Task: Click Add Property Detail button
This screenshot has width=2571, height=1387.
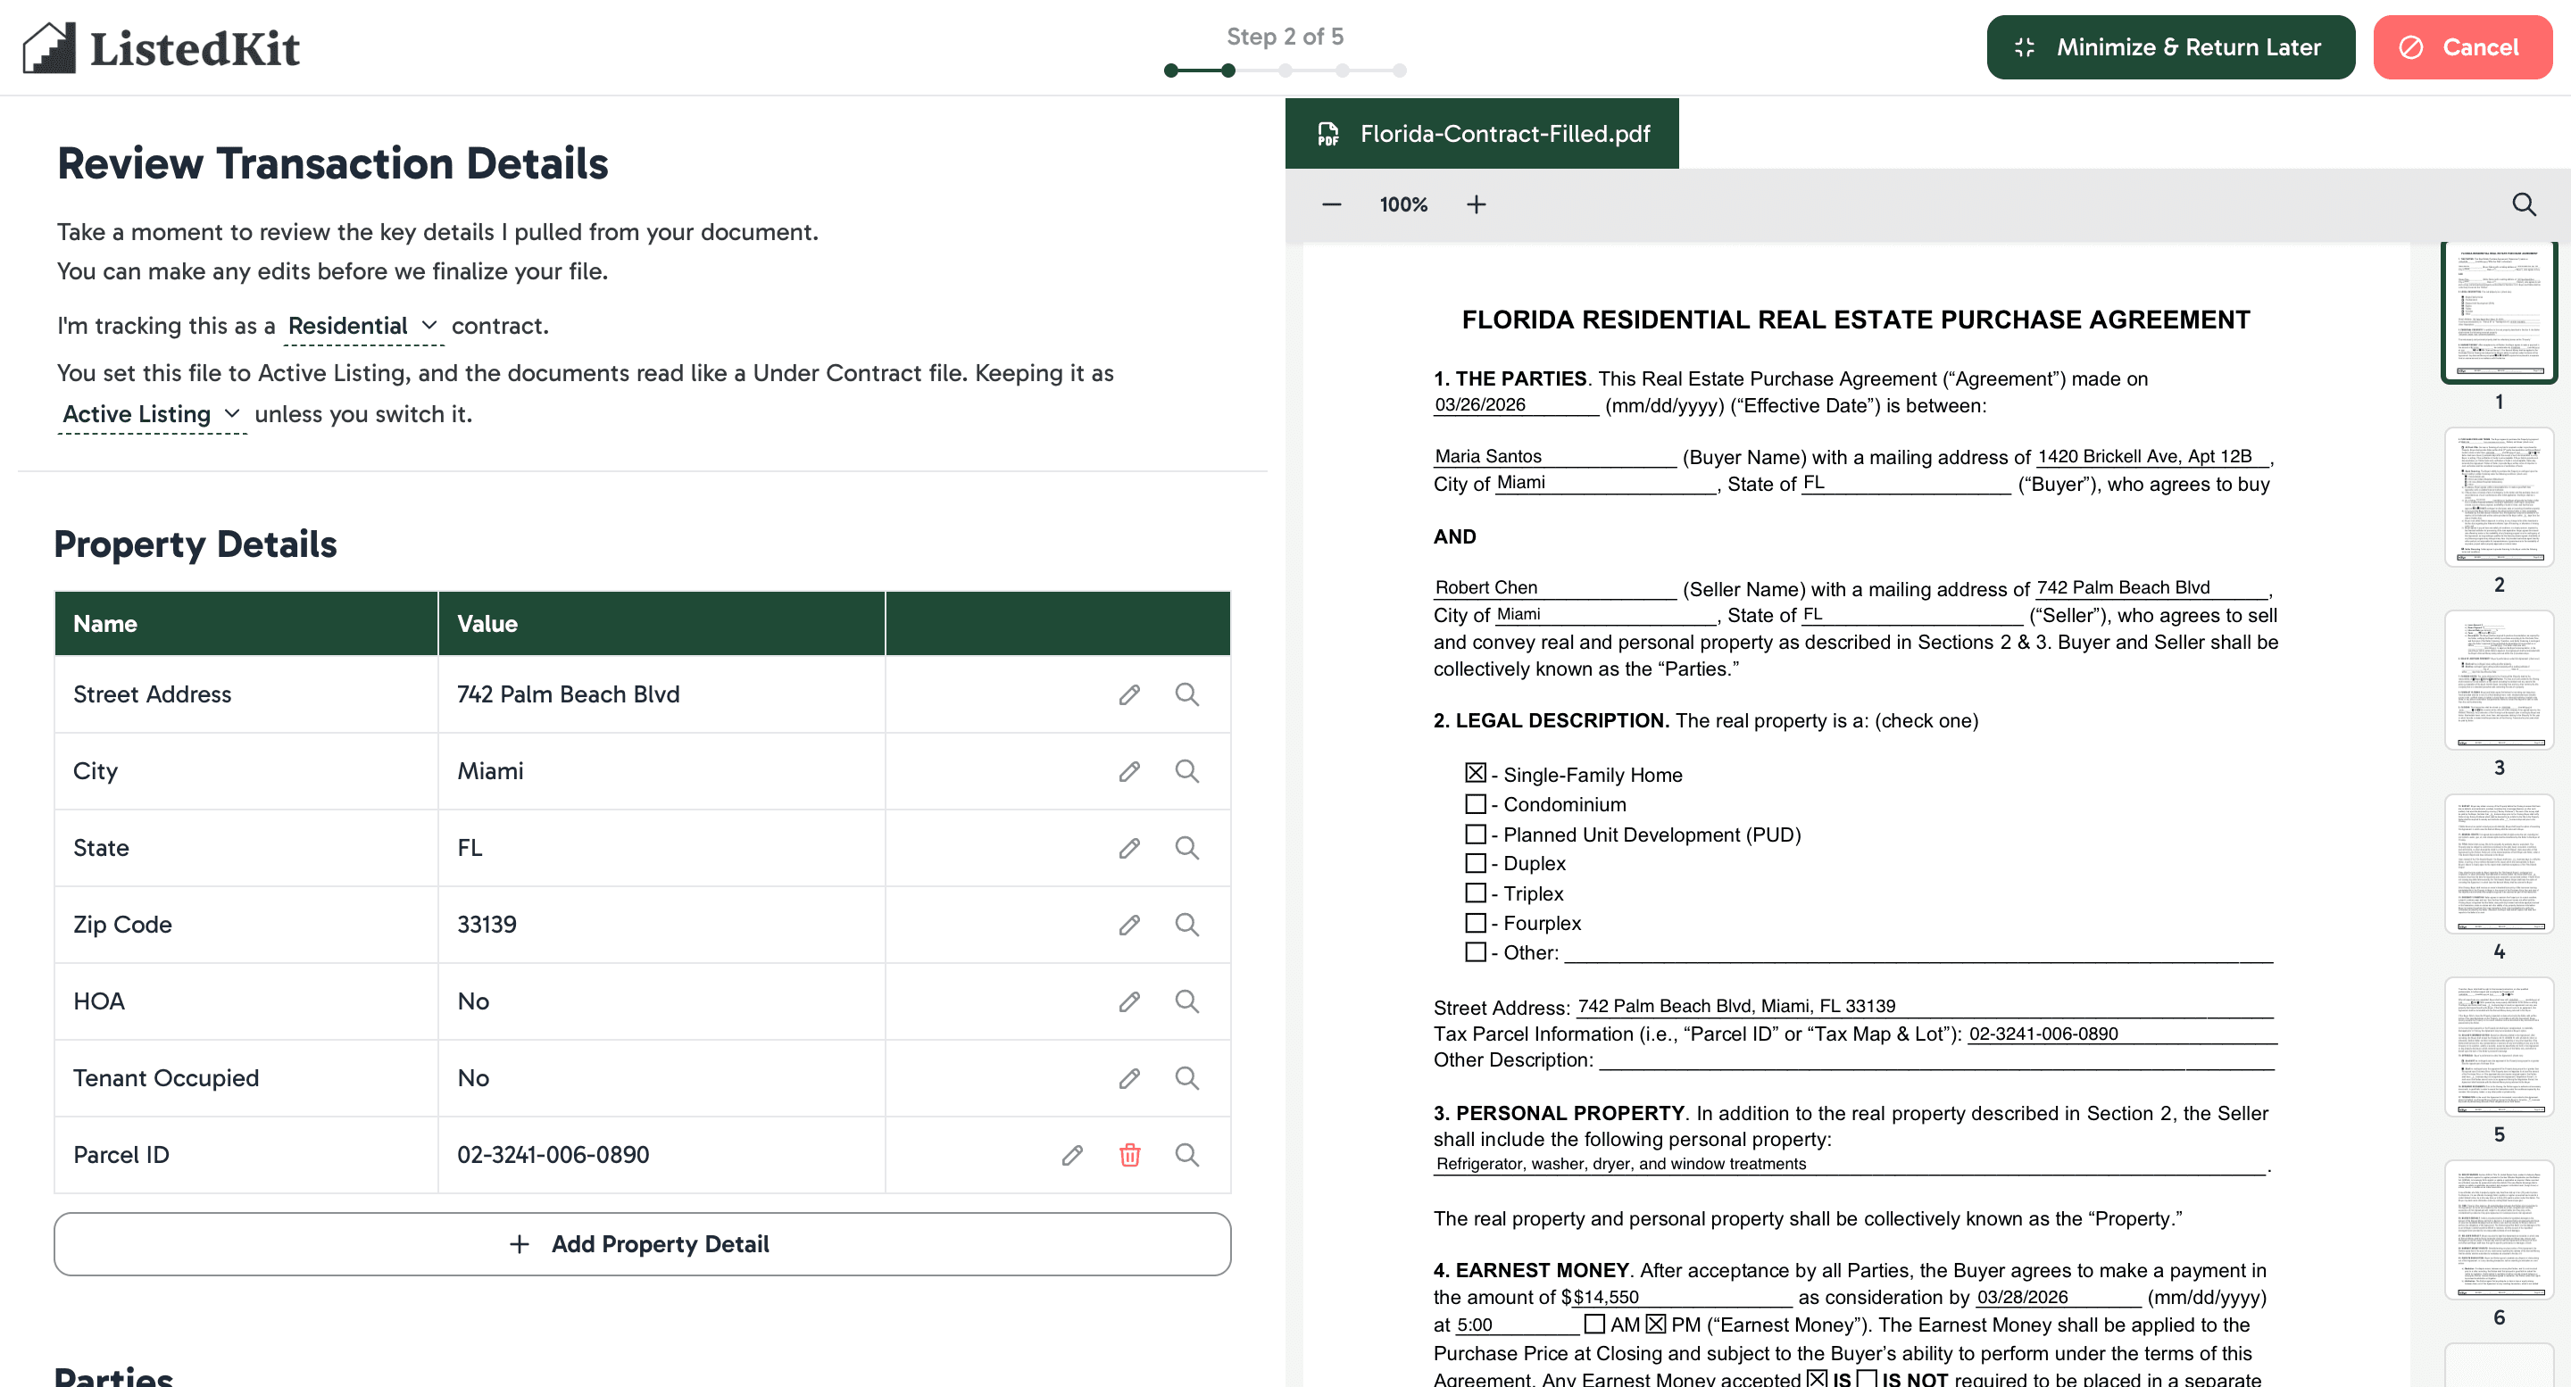Action: (x=642, y=1244)
